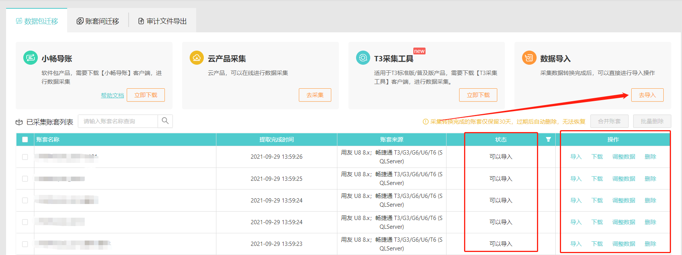Click the T3采集工具 teal icon
The height and width of the screenshot is (255, 682).
click(x=363, y=58)
